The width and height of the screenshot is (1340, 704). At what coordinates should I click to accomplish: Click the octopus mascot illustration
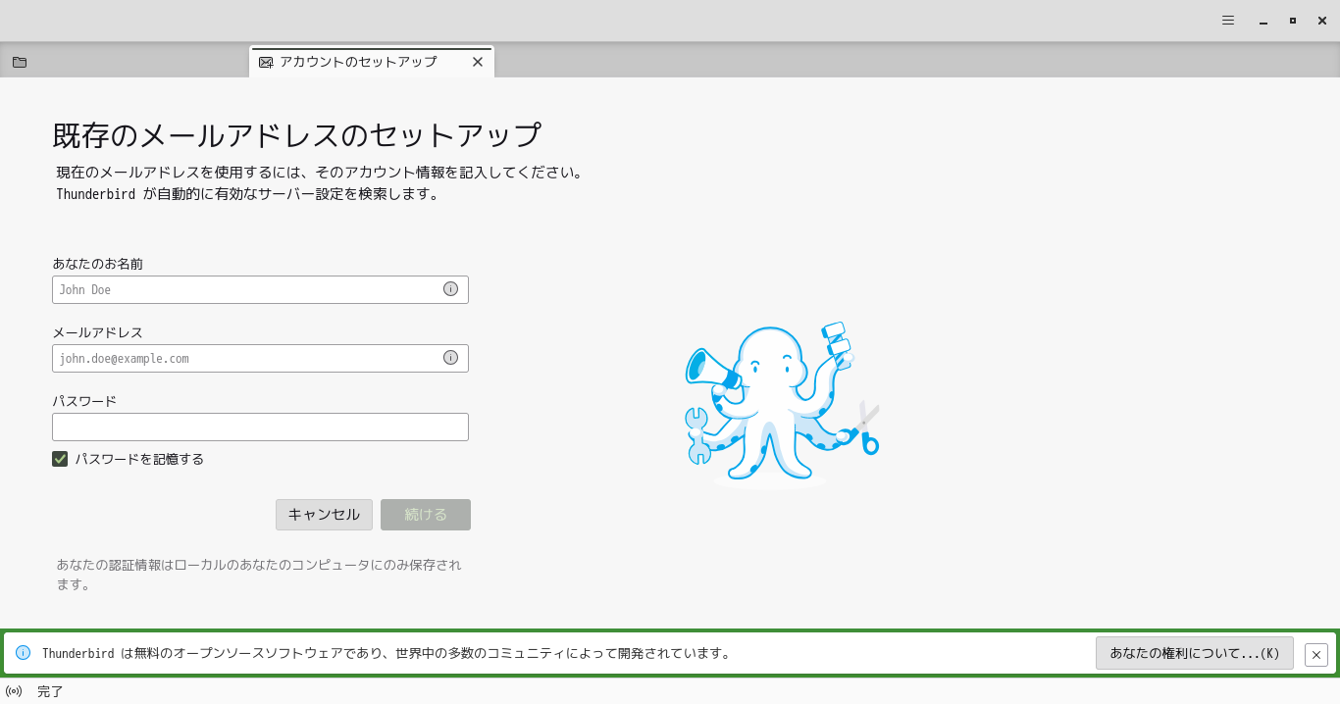pyautogui.click(x=781, y=404)
